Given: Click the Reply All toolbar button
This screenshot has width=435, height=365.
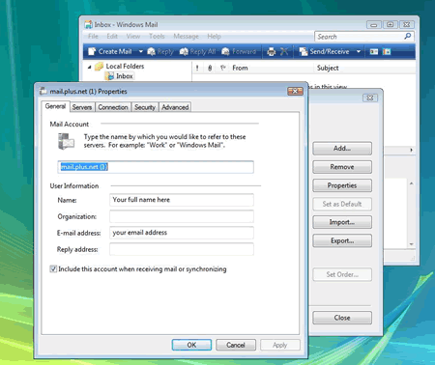Looking at the screenshot, I should click(x=197, y=51).
